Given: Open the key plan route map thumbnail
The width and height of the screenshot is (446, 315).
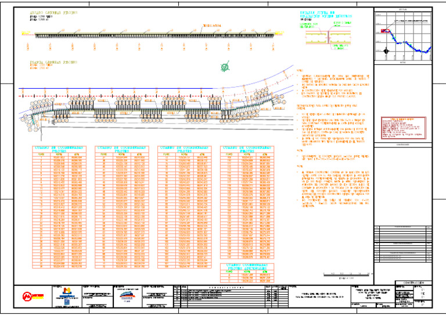Looking at the screenshot, I should click(x=403, y=35).
